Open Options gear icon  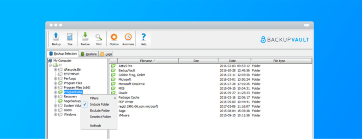(114, 39)
